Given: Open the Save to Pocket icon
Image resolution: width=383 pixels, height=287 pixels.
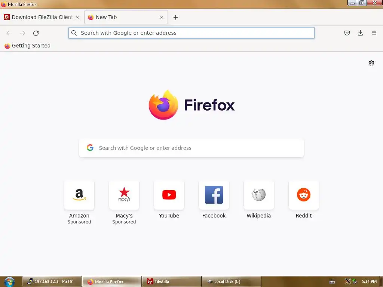Looking at the screenshot, I should pos(347,33).
